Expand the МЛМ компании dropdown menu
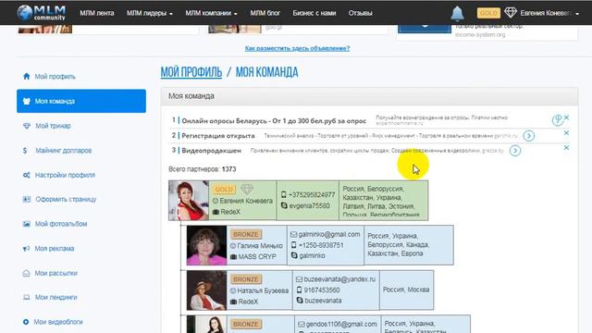This screenshot has width=592, height=333. pyautogui.click(x=211, y=13)
